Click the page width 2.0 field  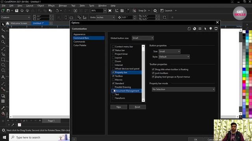click(x=43, y=16)
